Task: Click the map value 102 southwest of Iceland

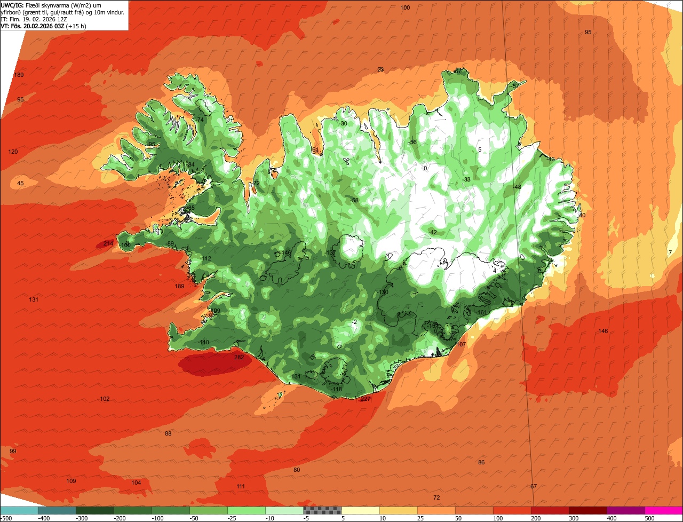Action: click(105, 399)
